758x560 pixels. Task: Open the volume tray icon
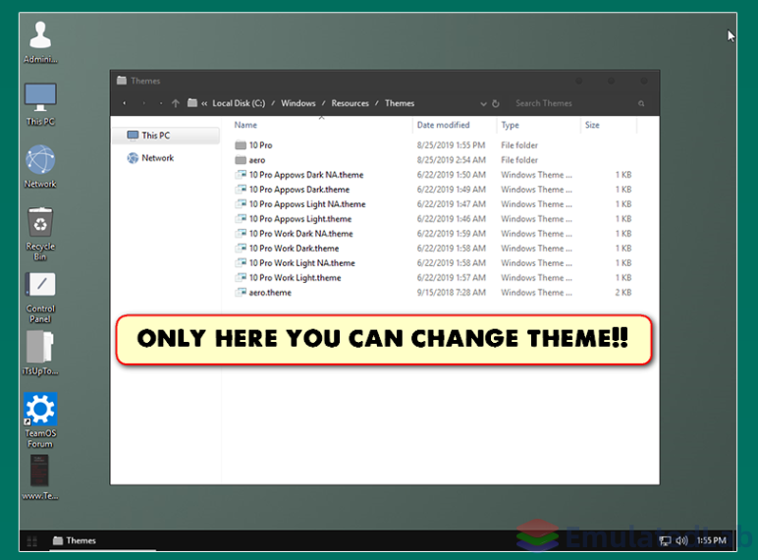point(681,540)
